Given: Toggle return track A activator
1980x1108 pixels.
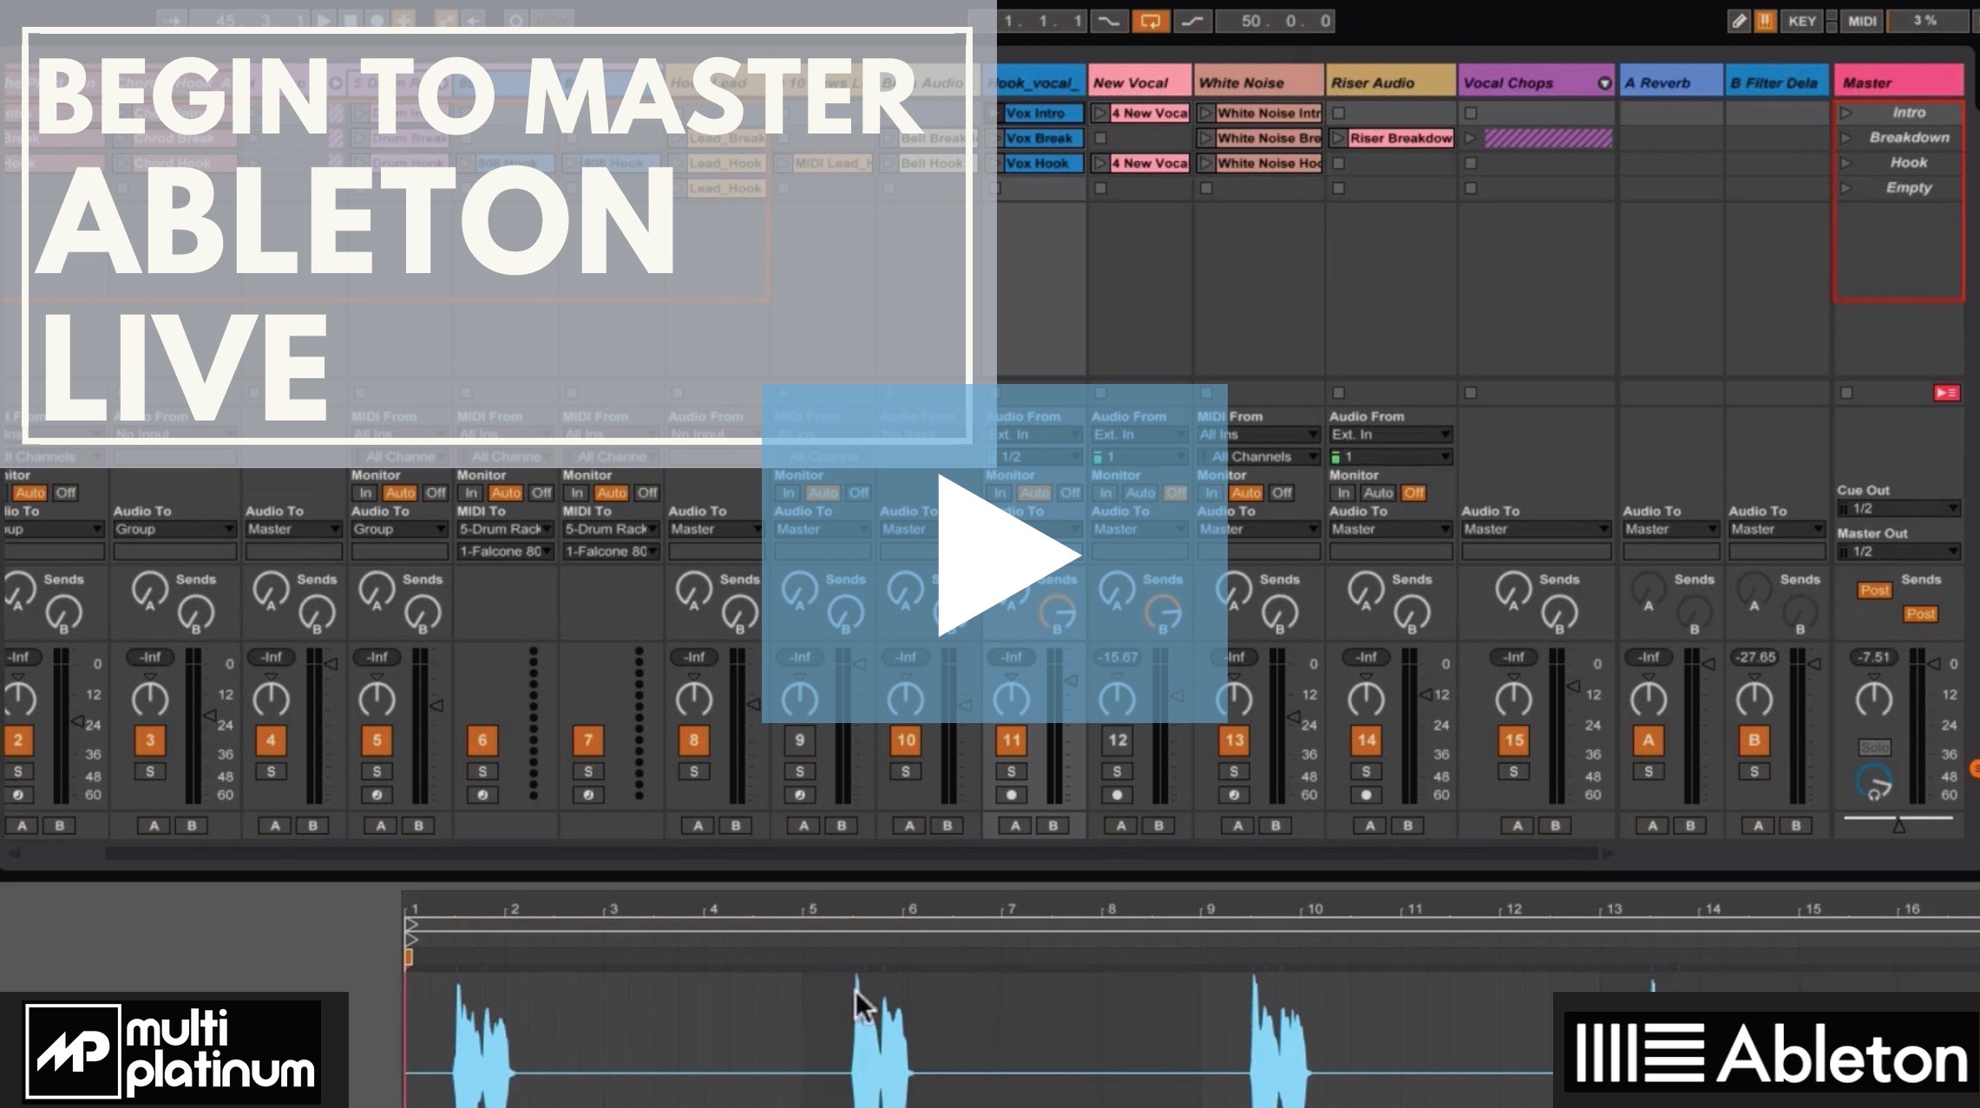Looking at the screenshot, I should pyautogui.click(x=1649, y=740).
